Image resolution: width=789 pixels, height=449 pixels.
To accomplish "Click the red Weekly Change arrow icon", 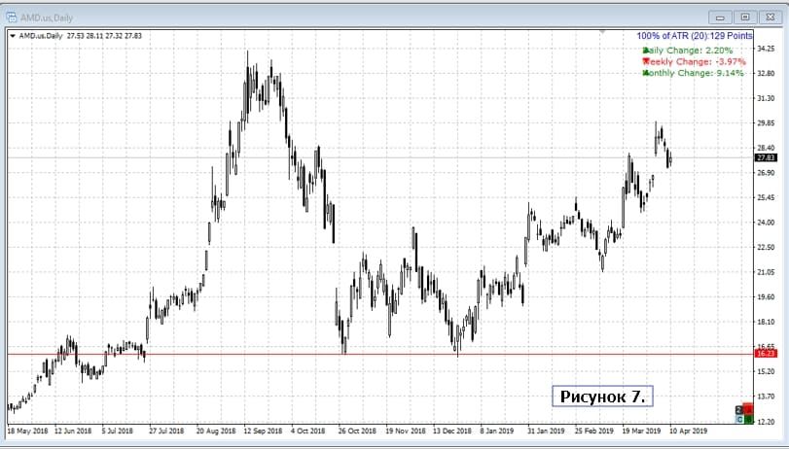I will pos(645,61).
